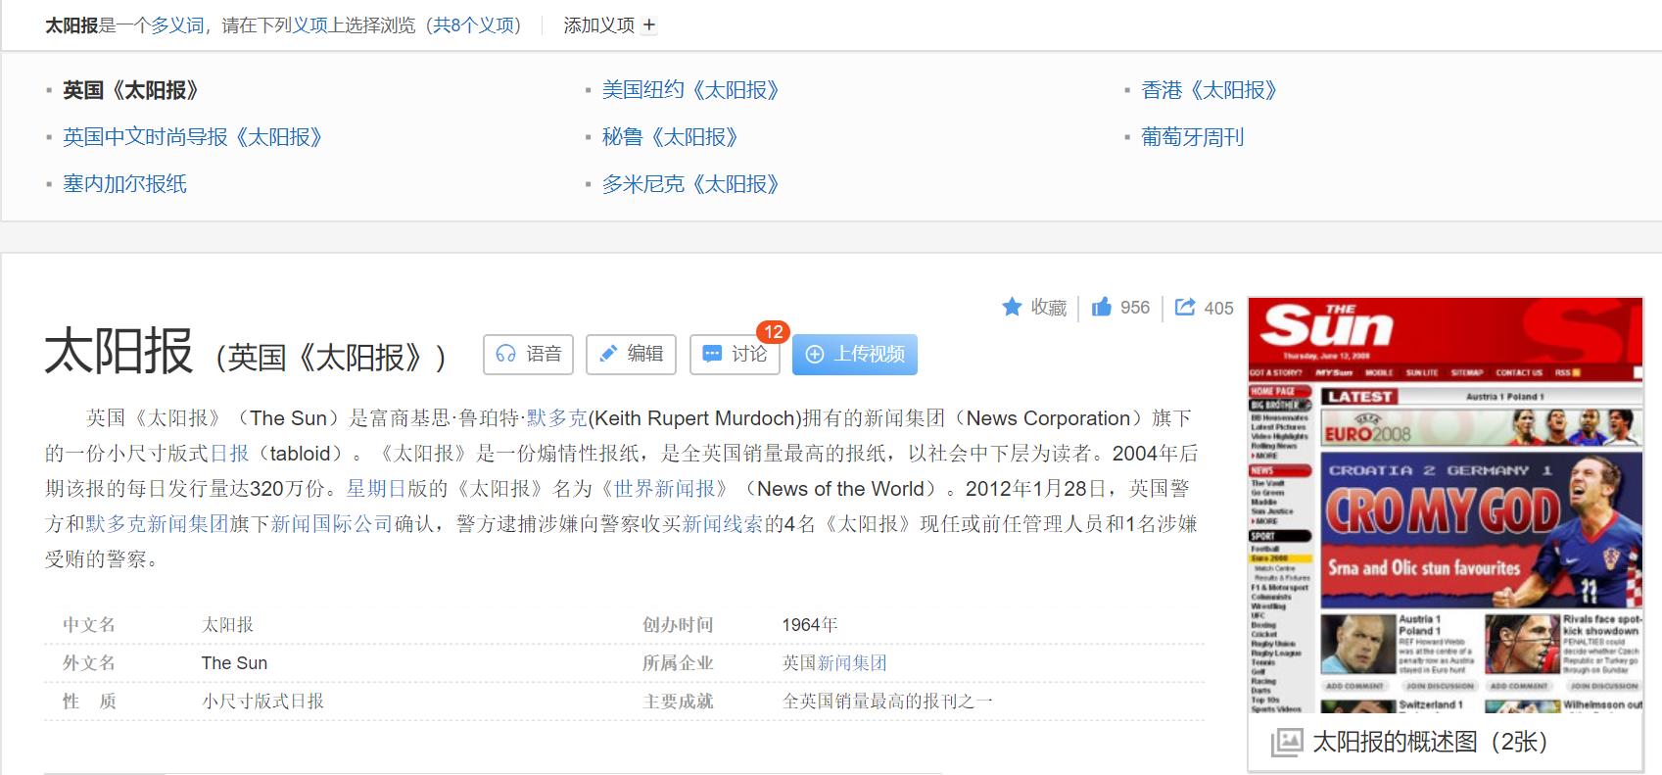Click the 小尺寸版式日报 value
This screenshot has width=1662, height=775.
[262, 702]
